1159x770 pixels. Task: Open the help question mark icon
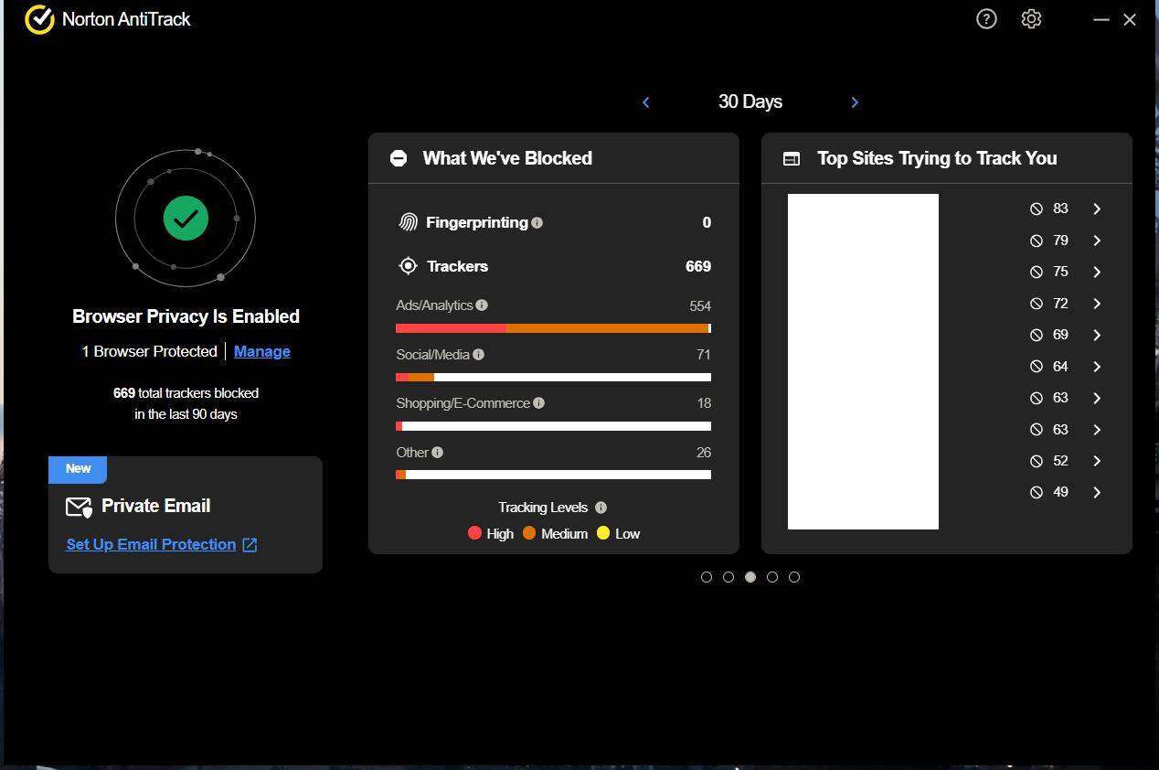[986, 19]
